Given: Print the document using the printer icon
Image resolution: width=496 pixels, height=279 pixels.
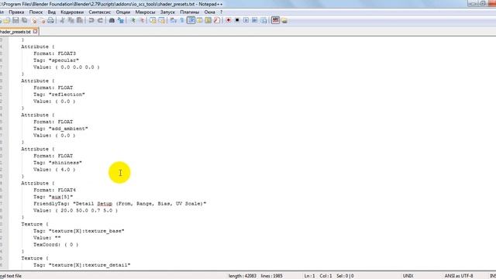Looking at the screenshot, I should click(50, 21).
